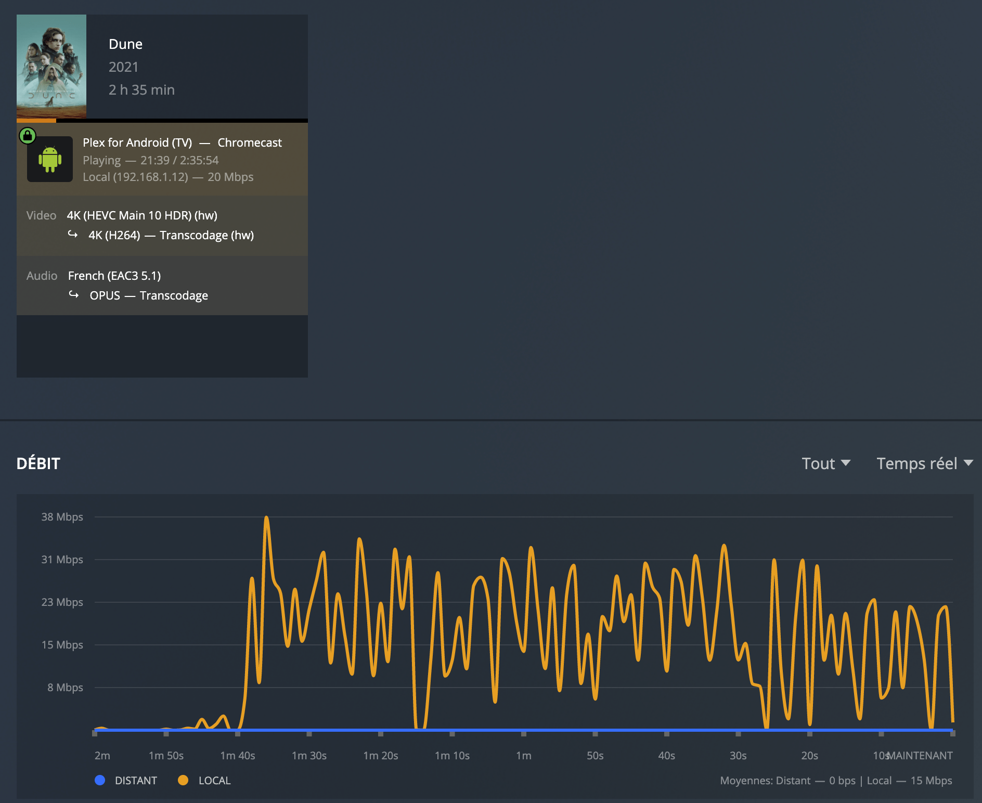Click the arrow next to Temps réel

pos(968,463)
